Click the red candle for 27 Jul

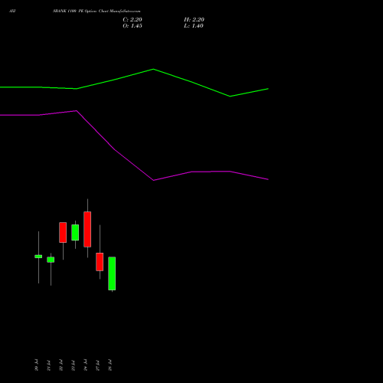(100, 262)
